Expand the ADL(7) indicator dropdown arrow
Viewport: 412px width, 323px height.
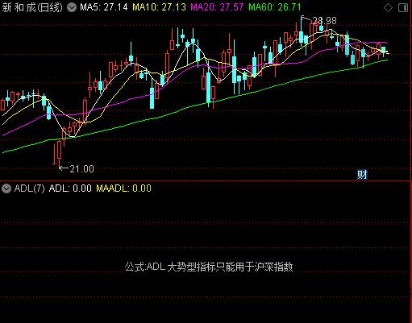(x=6, y=188)
